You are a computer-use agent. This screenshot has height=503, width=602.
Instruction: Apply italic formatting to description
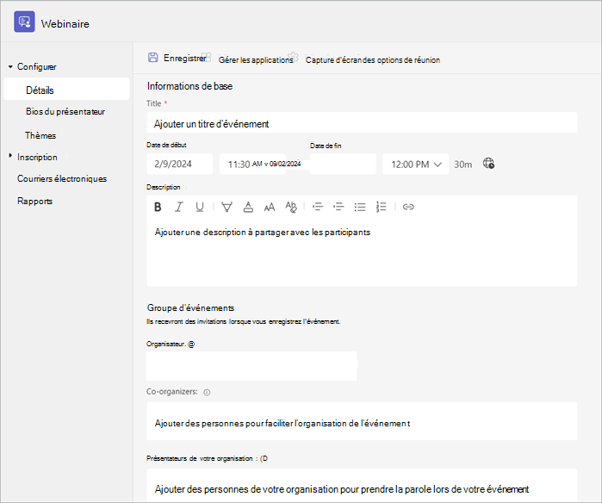point(178,207)
